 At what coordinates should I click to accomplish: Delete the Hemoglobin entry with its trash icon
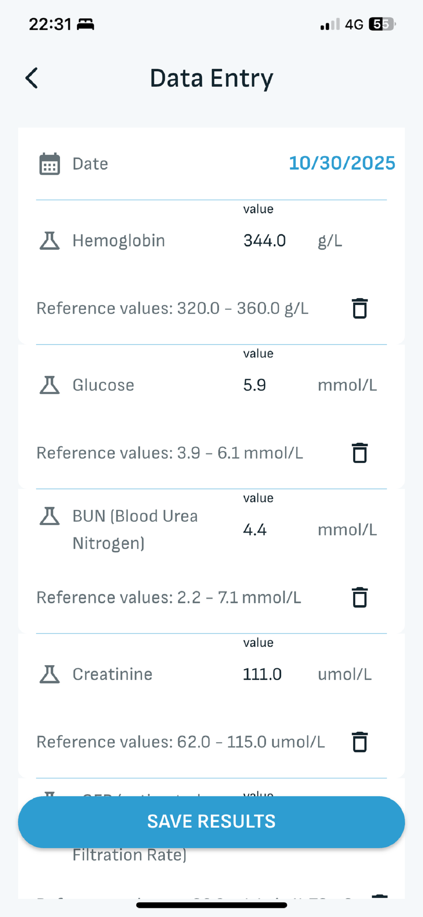point(359,308)
